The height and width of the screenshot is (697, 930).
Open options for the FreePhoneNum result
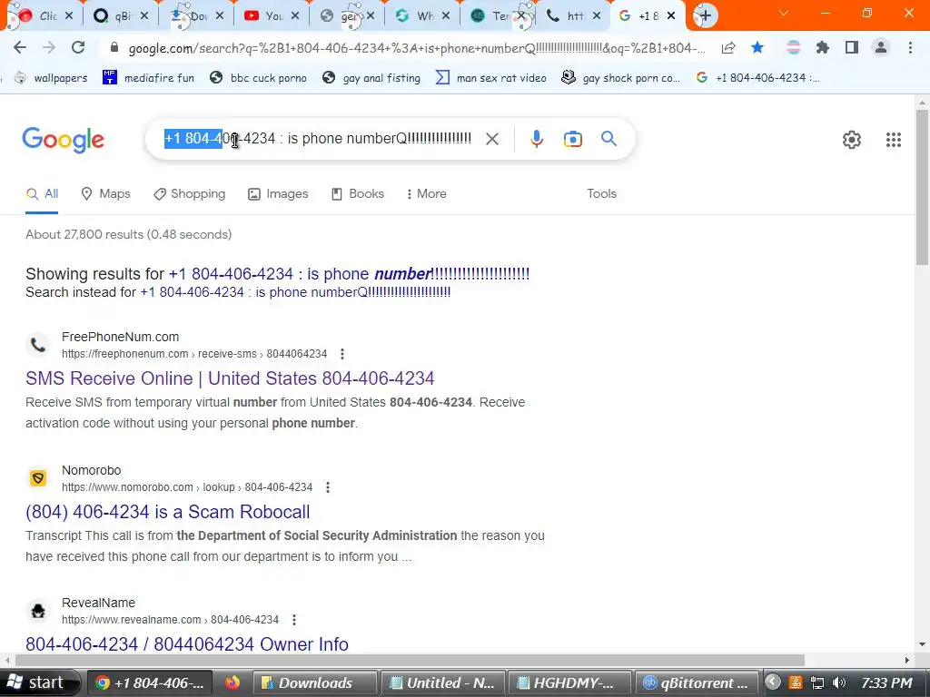click(x=342, y=354)
